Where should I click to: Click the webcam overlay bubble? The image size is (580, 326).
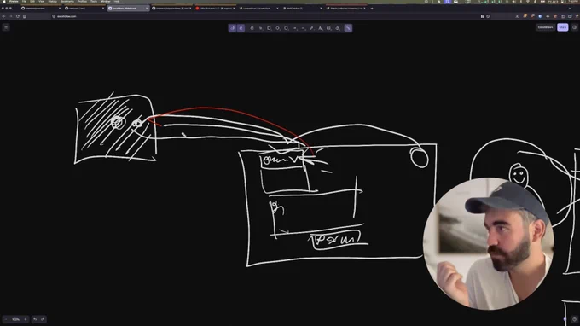[488, 243]
